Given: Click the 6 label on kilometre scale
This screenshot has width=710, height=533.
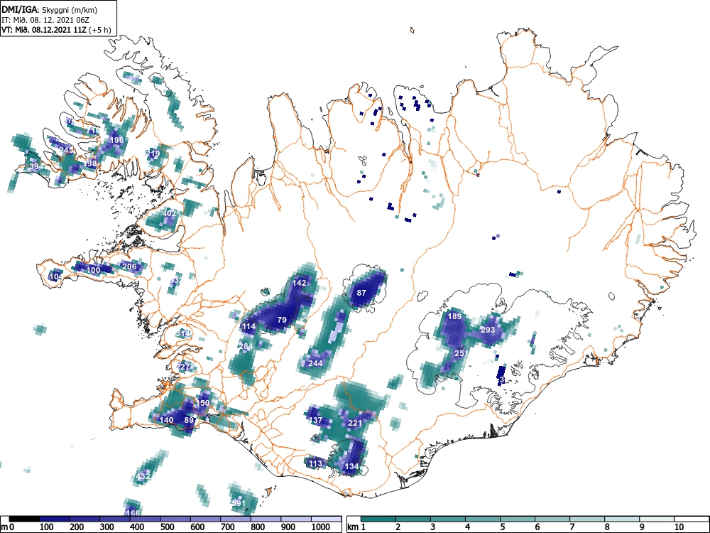Looking at the screenshot, I should pos(537,527).
